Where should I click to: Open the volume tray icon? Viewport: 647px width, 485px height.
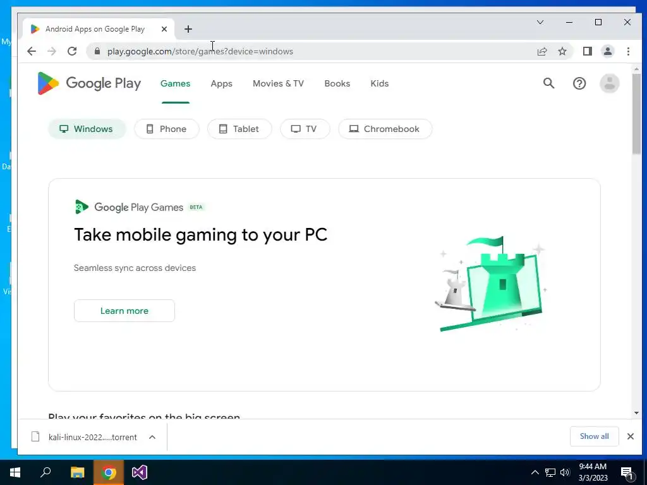click(565, 472)
